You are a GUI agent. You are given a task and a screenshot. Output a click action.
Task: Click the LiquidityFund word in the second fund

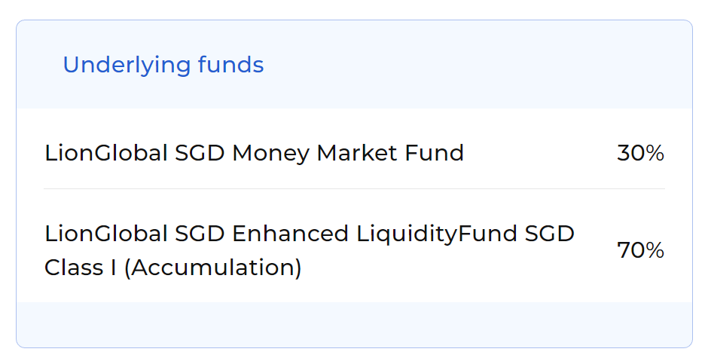pyautogui.click(x=437, y=234)
